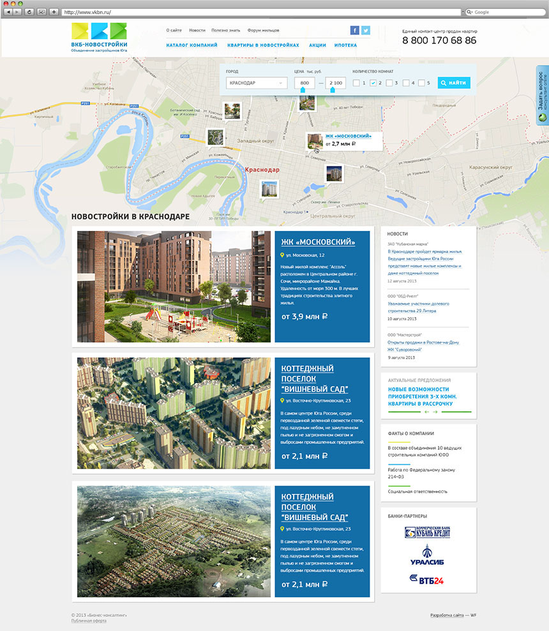The height and width of the screenshot is (631, 549).
Task: Open the ЖК «Московский» courtyard photo
Action: [174, 286]
